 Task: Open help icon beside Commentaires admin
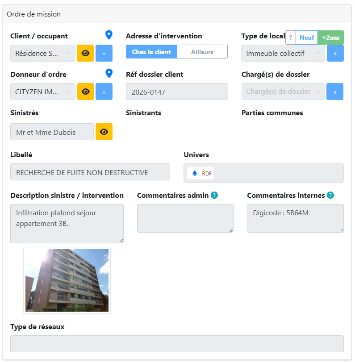[x=214, y=196]
